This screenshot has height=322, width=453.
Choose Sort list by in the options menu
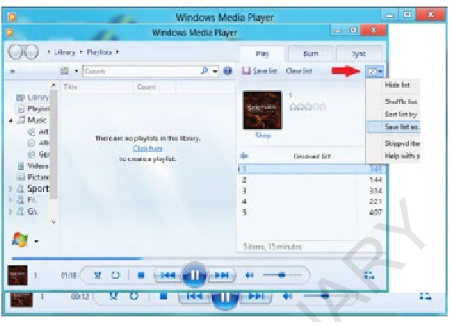pyautogui.click(x=401, y=114)
